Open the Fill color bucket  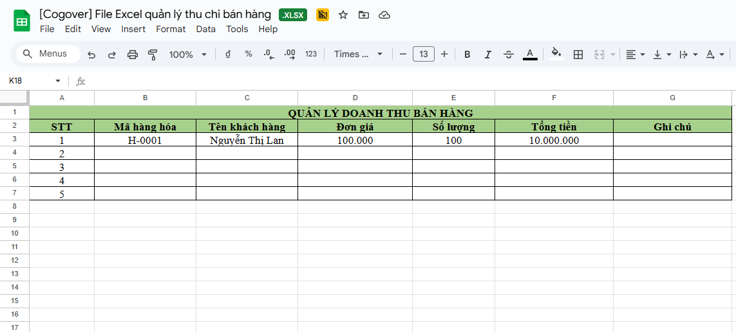[x=557, y=55]
